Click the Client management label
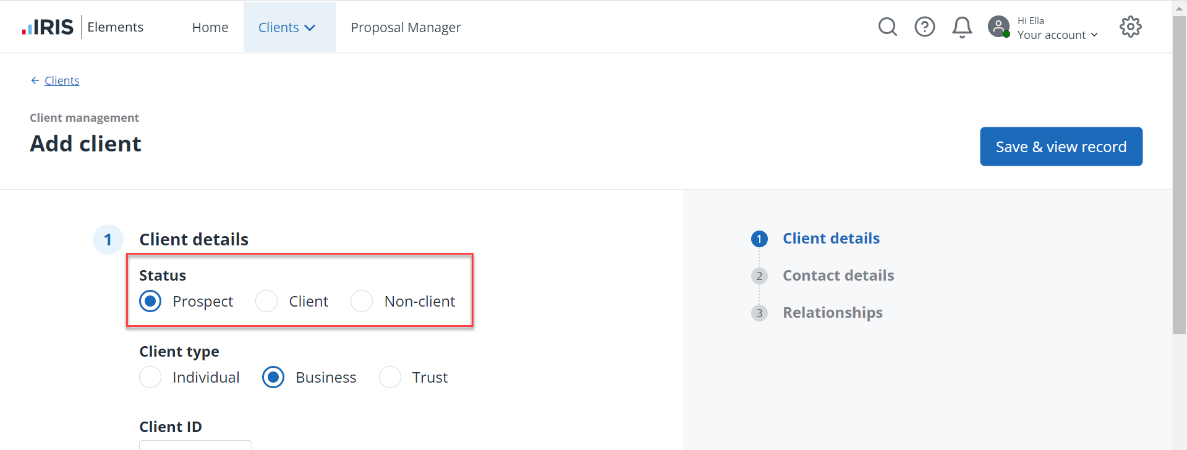Viewport: 1187px width, 450px height. [85, 117]
